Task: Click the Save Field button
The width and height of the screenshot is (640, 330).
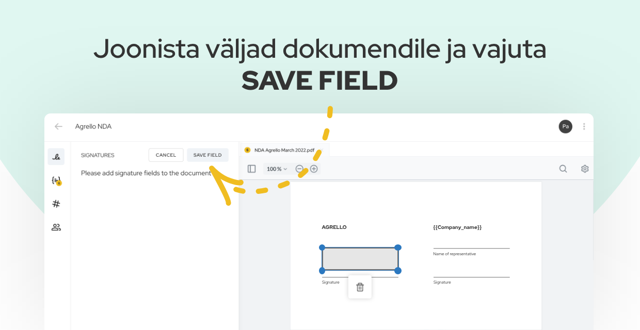Action: coord(207,155)
